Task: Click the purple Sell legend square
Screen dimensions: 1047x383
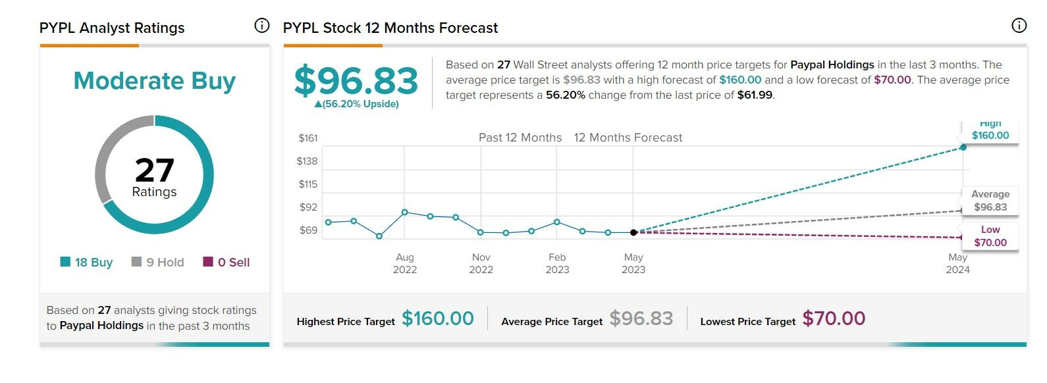Action: coord(208,262)
